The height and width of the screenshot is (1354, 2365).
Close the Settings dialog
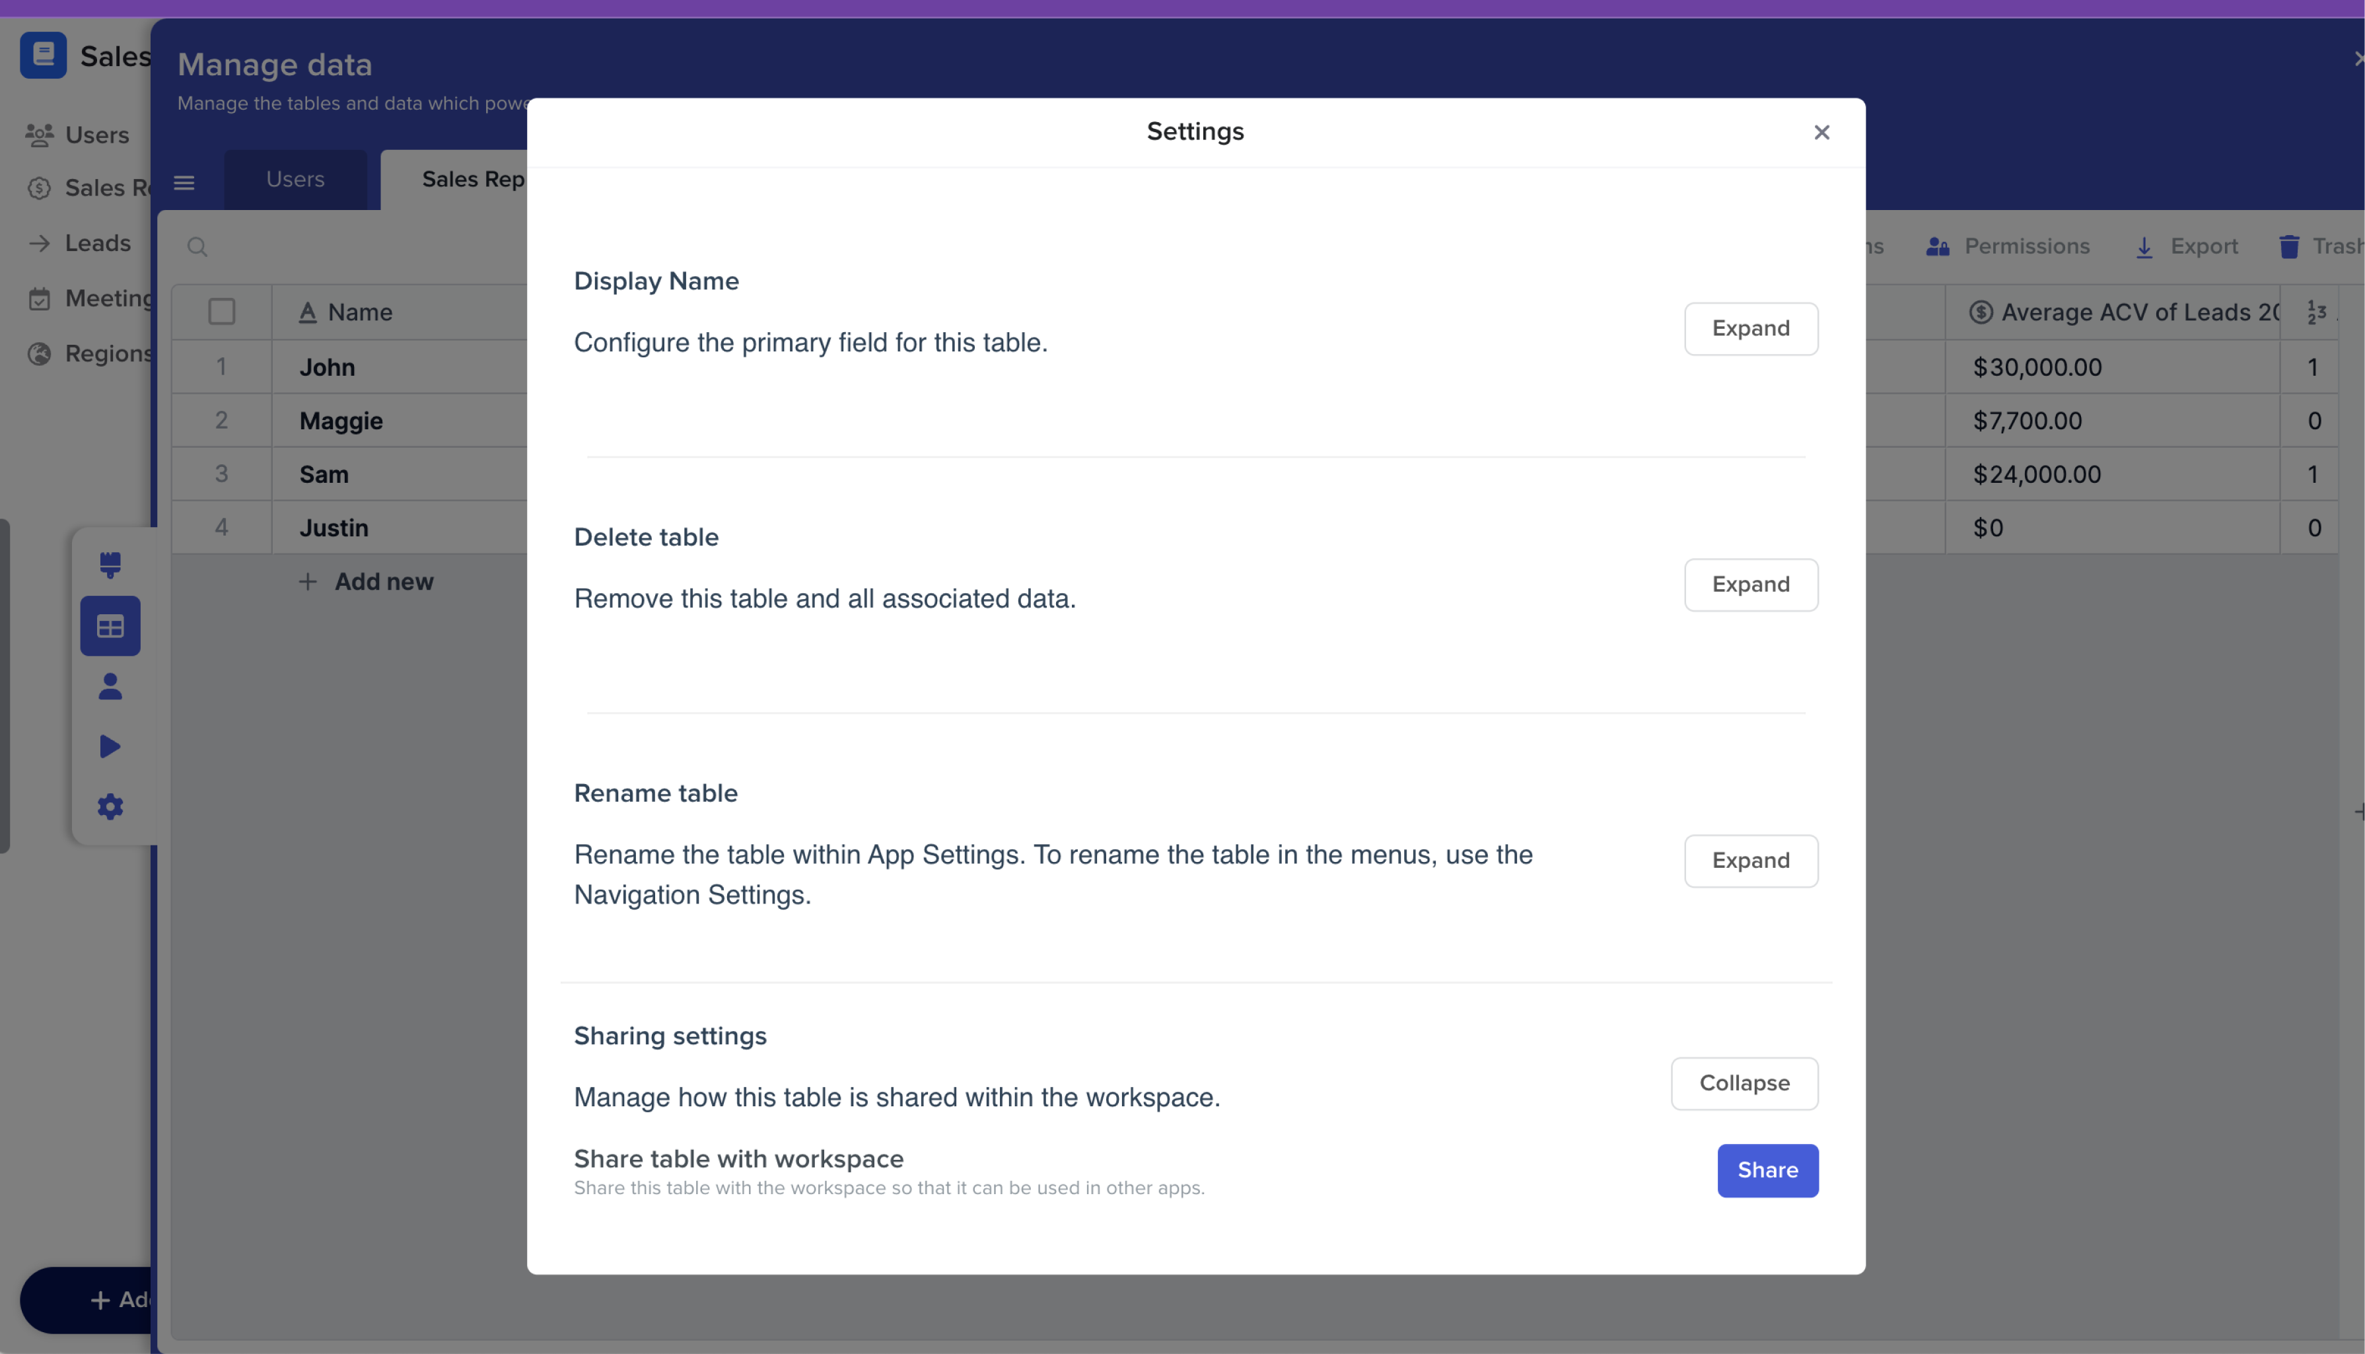click(1821, 132)
